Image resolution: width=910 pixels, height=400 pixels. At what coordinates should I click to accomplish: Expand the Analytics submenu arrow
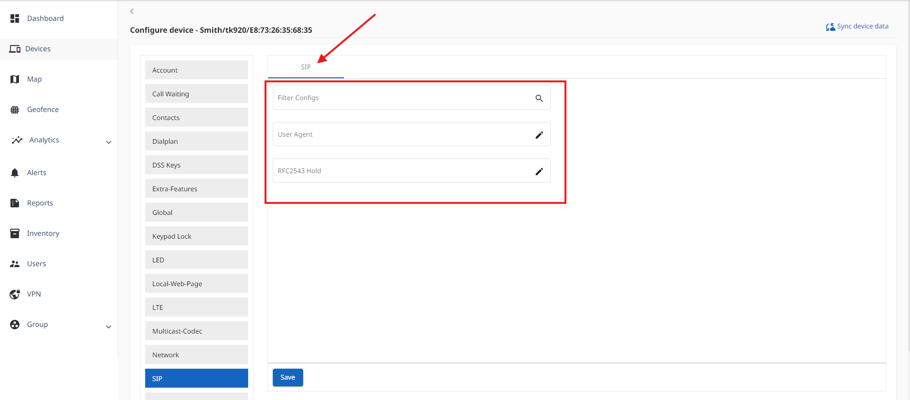coord(109,142)
